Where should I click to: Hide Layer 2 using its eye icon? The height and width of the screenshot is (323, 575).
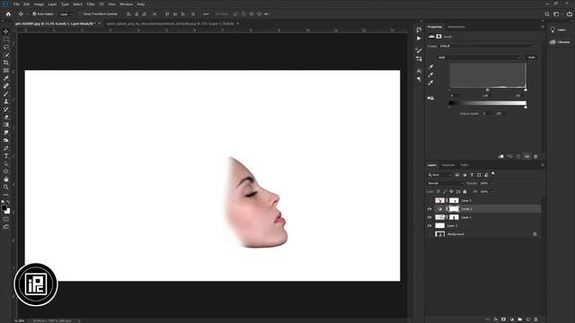(x=429, y=225)
